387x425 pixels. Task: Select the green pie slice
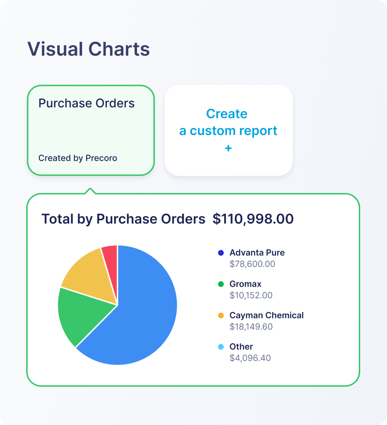point(82,314)
